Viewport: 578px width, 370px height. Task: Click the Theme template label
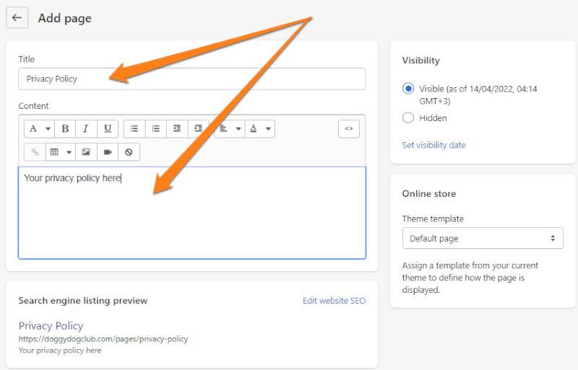[x=433, y=219]
